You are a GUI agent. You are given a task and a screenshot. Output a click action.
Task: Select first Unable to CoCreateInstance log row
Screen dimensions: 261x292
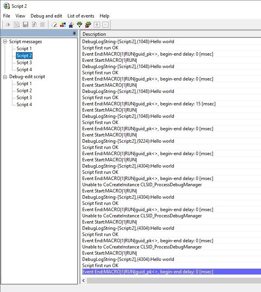[142, 185]
